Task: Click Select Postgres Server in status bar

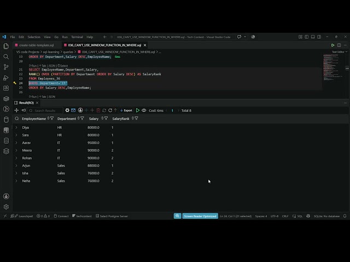Action: tap(112, 216)
